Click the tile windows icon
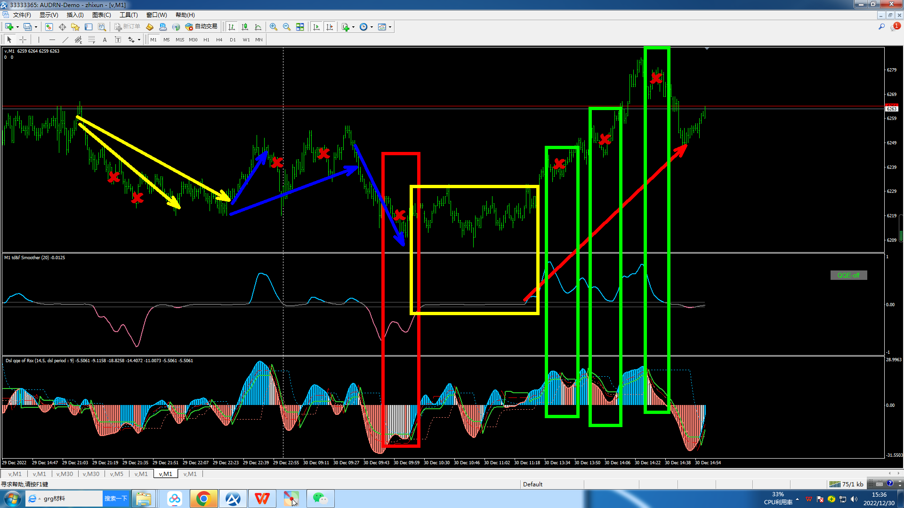The image size is (904, 508). click(x=300, y=27)
